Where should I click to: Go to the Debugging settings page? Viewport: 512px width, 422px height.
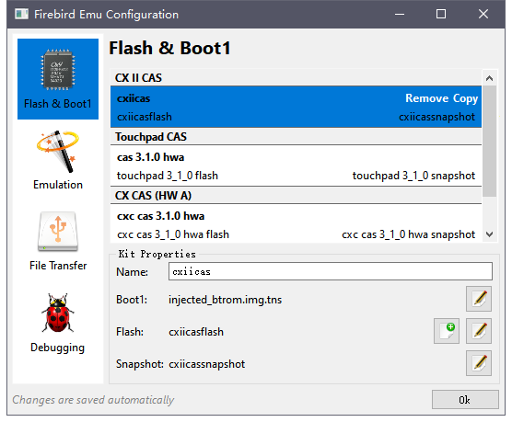tap(58, 323)
